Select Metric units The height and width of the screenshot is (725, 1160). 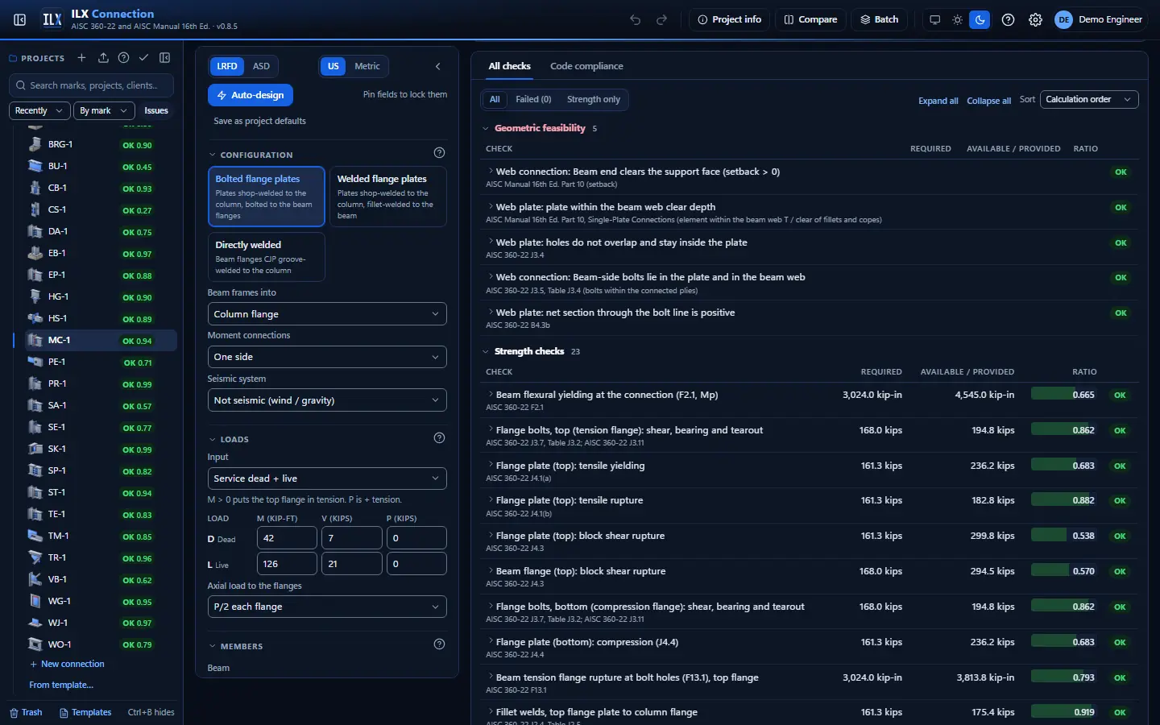pyautogui.click(x=367, y=66)
